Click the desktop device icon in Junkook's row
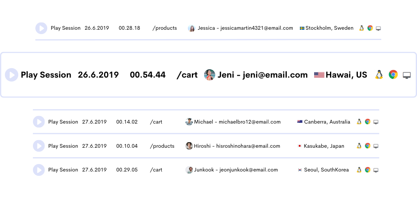The image size is (417, 198). pos(376,170)
